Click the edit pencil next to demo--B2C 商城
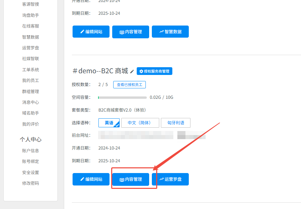Image resolution: width=301 pixels, height=209 pixels. click(x=132, y=71)
